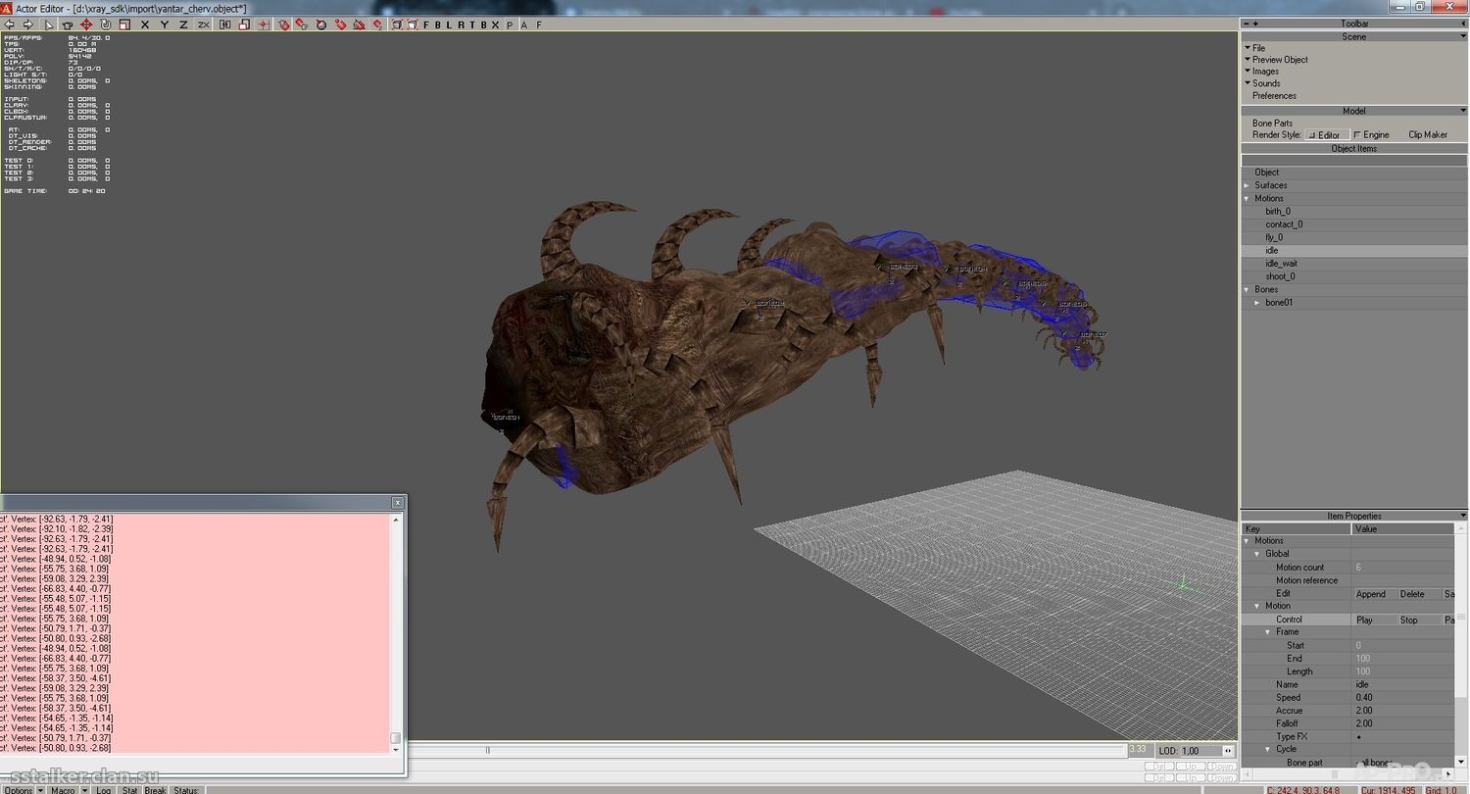Toggle the red crosshair snap icon

pos(264,24)
